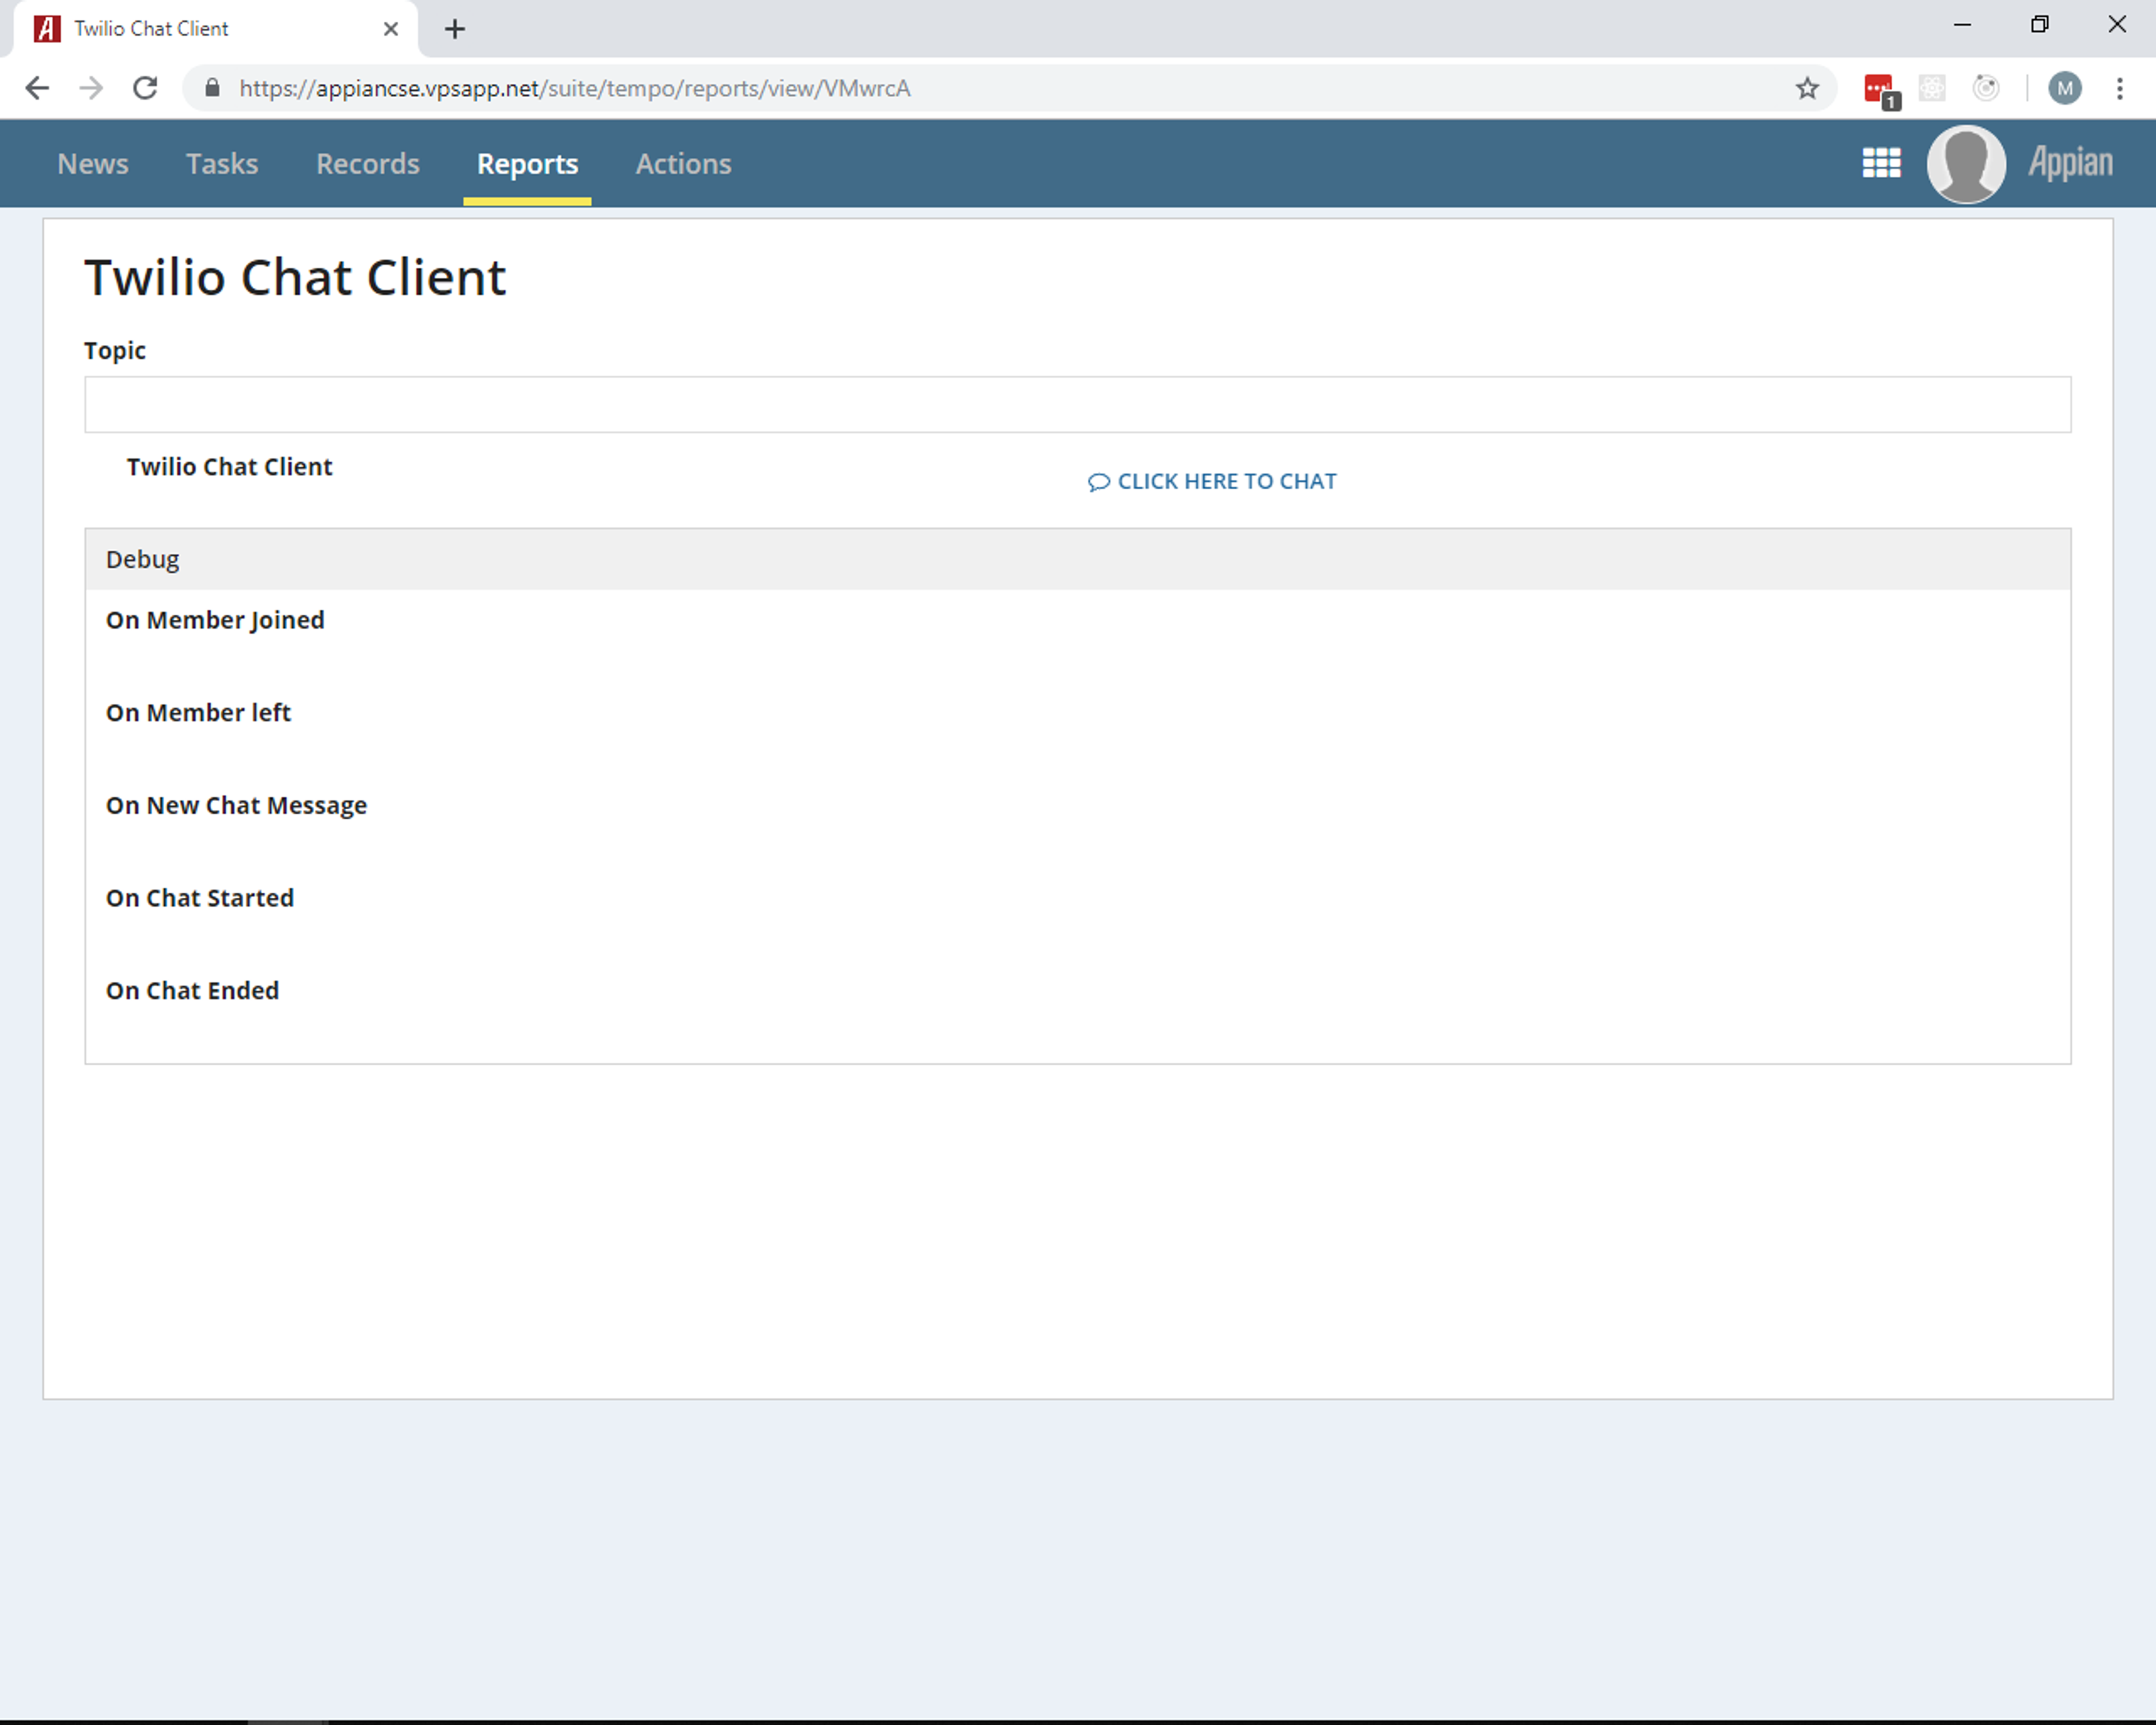Click the On Chat Ended label

point(192,991)
